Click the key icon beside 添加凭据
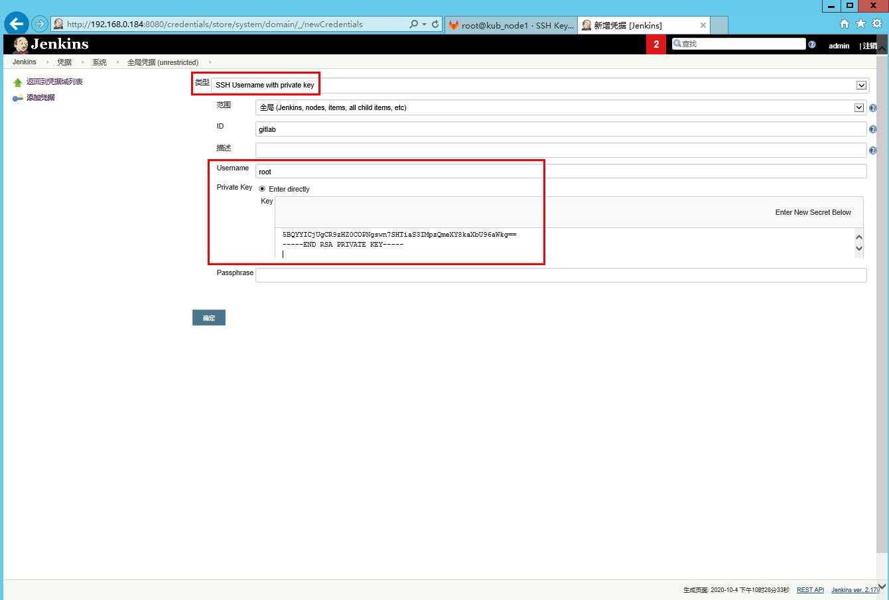 18,98
